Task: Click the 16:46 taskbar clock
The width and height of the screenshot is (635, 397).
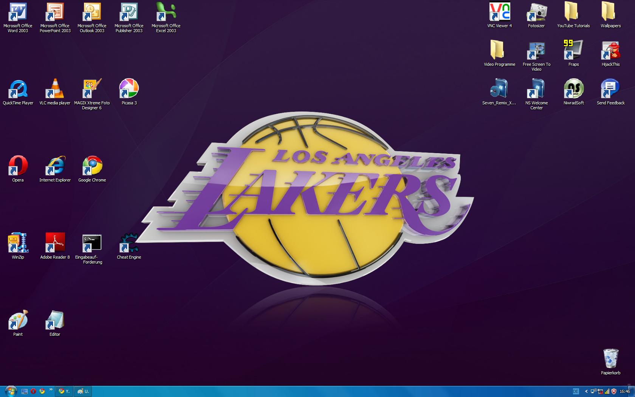Action: 624,391
